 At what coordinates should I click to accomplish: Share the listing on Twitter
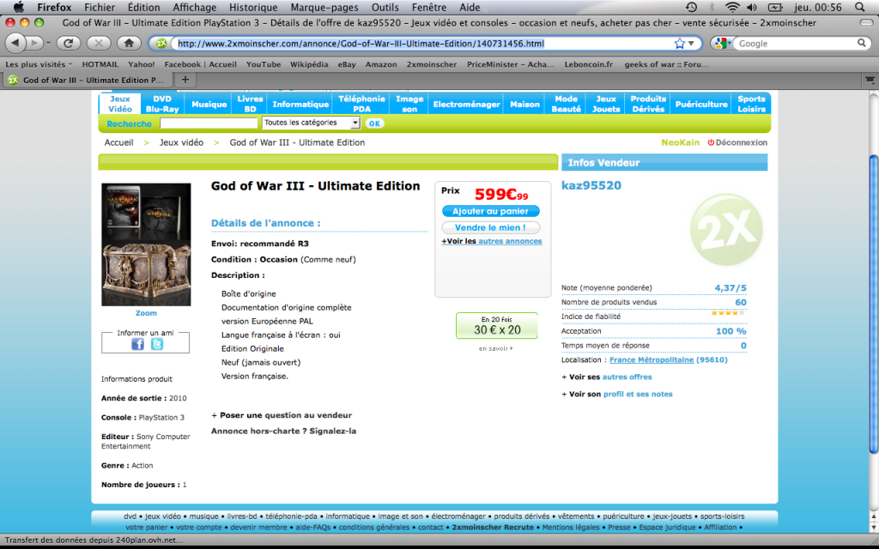[157, 344]
